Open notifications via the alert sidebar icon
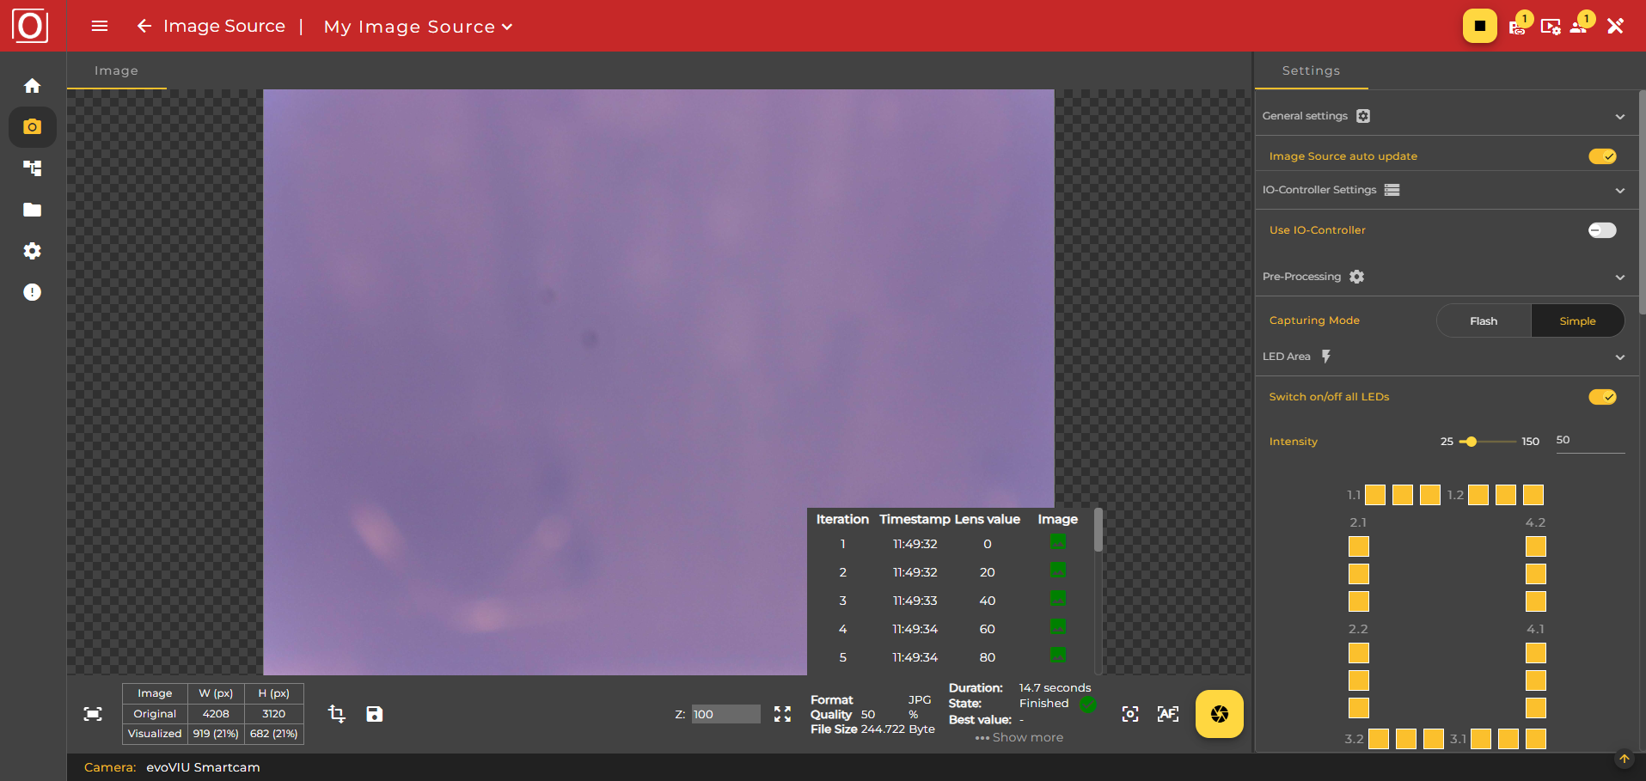Viewport: 1646px width, 781px height. click(32, 292)
